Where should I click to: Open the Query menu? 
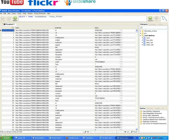click(14, 13)
